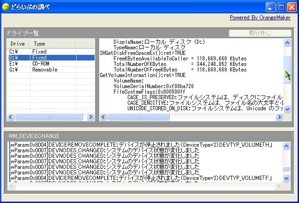Click right arrow of drive info horizontal scrollbar
The height and width of the screenshot is (203, 299).
pyautogui.click(x=279, y=117)
